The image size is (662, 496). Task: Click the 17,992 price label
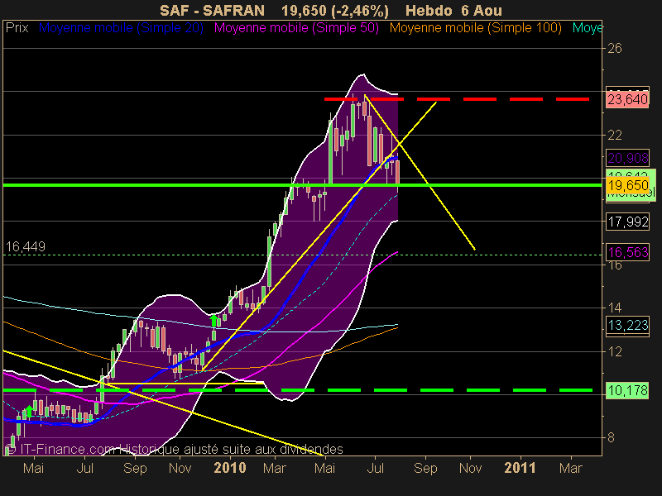[x=627, y=222]
